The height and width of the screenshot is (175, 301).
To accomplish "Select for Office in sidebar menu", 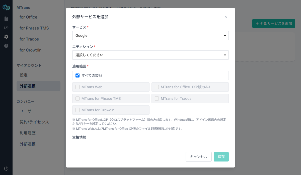I will (38, 17).
